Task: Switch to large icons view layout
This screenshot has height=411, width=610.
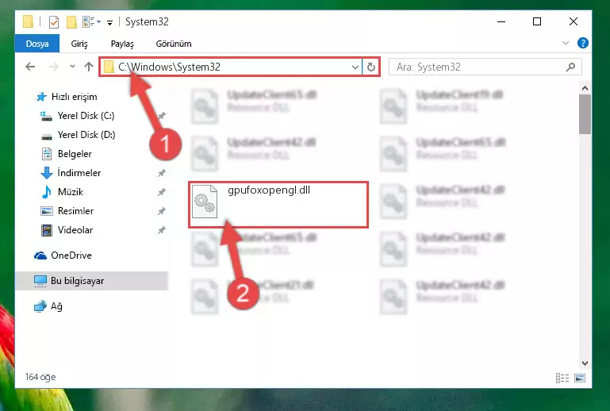Action: [x=580, y=378]
